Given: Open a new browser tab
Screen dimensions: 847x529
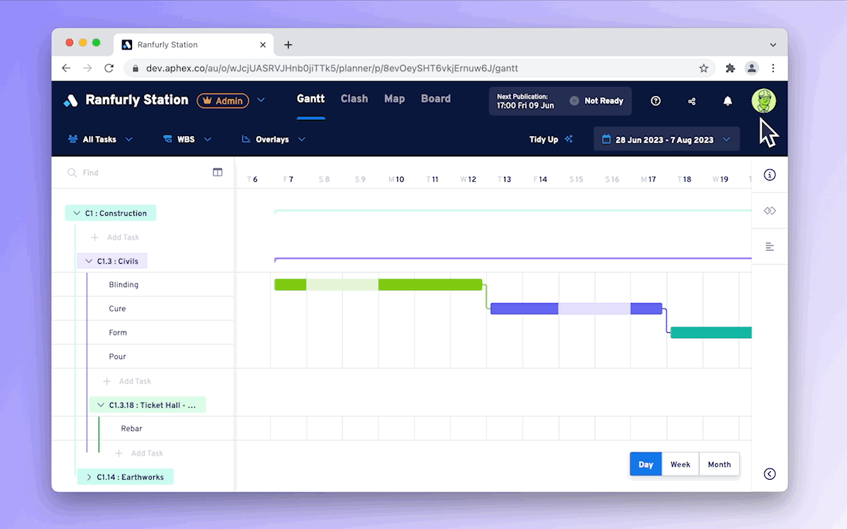Looking at the screenshot, I should coord(288,44).
